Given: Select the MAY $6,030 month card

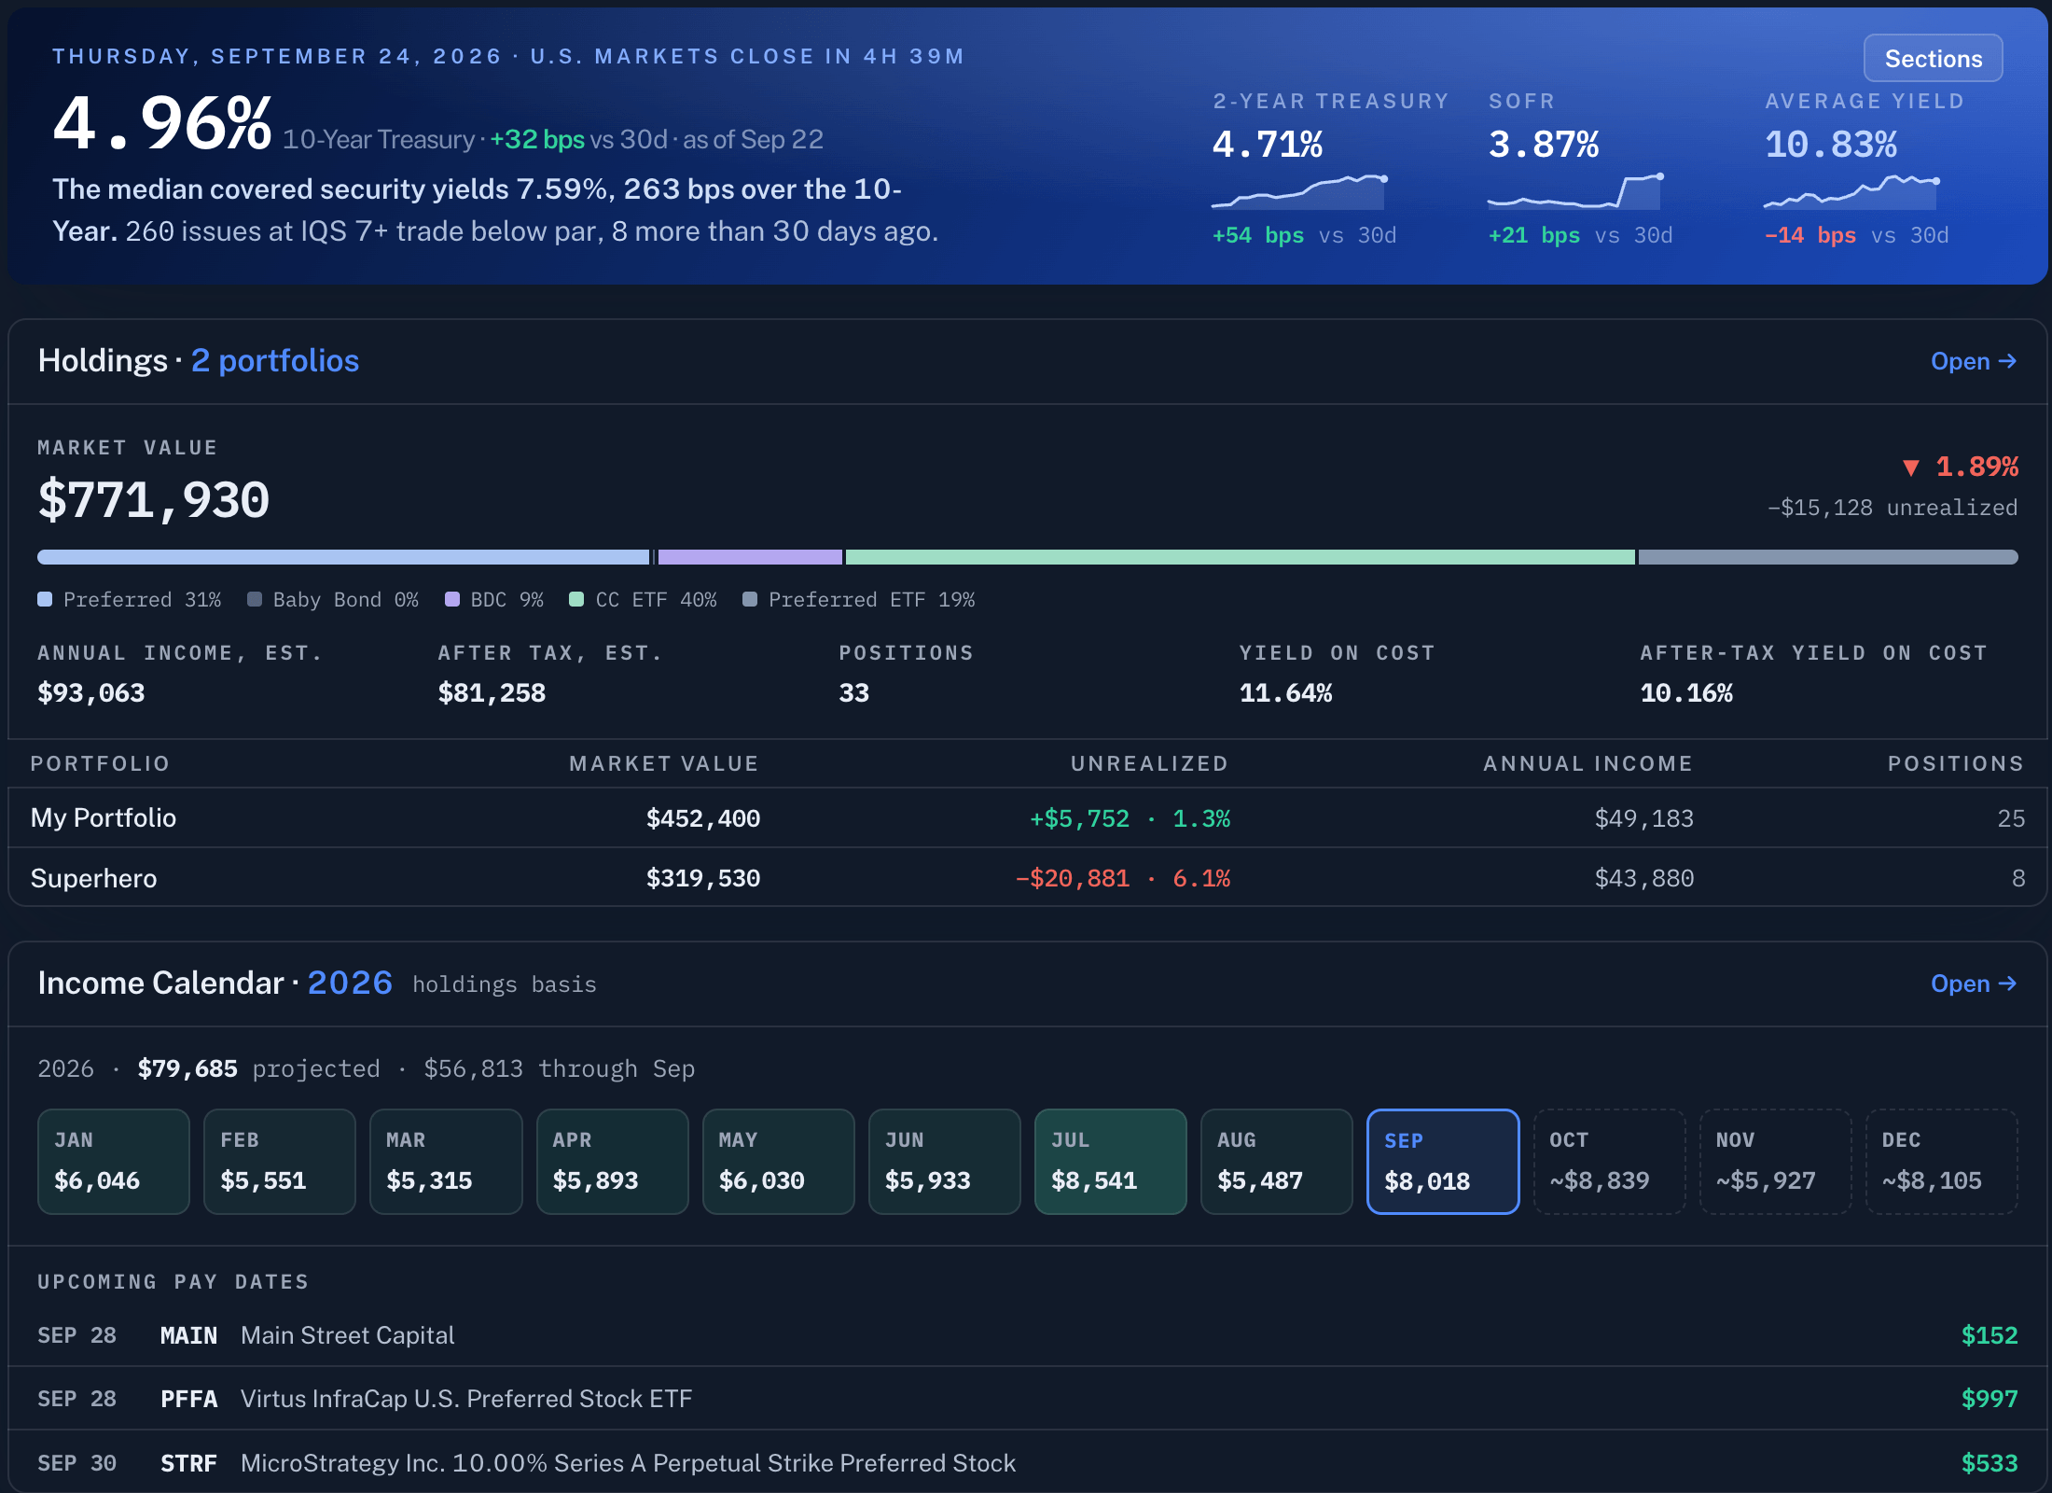Looking at the screenshot, I should (x=779, y=1162).
